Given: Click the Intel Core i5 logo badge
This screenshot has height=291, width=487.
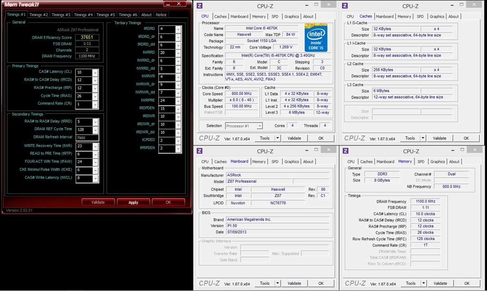Looking at the screenshot, I should (316, 37).
